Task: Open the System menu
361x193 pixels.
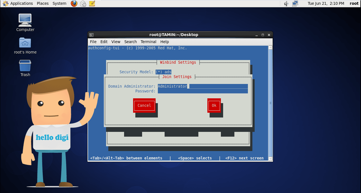Action: (59, 3)
